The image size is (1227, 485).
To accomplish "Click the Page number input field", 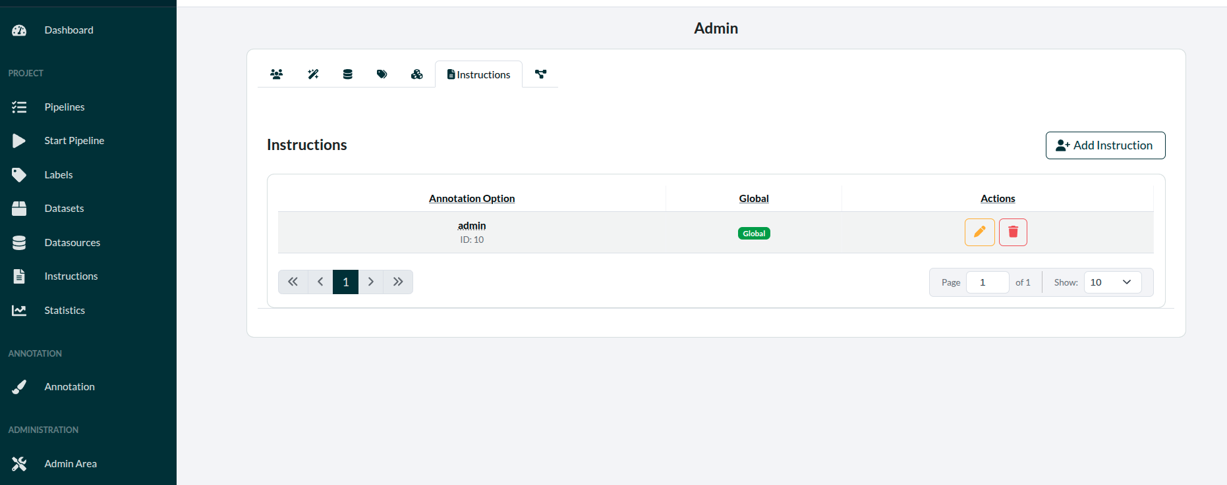I will click(986, 282).
